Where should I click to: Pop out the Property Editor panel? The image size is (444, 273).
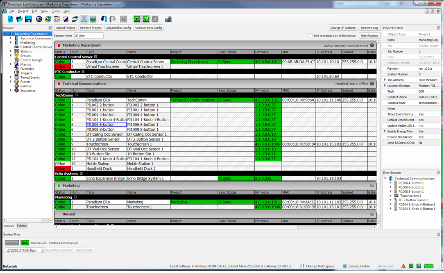coord(439,28)
